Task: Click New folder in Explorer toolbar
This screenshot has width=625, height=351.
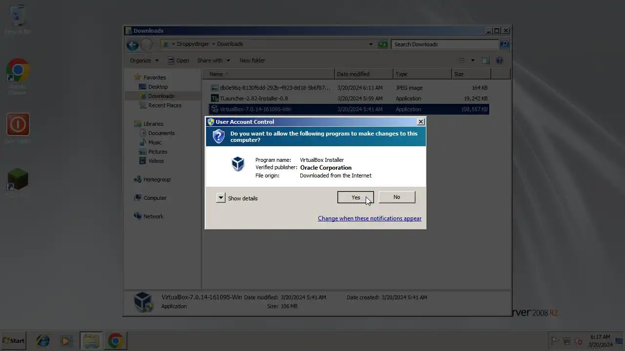Action: [x=252, y=60]
